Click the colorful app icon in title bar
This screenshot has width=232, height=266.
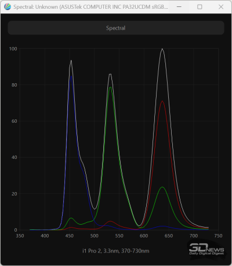point(8,7)
